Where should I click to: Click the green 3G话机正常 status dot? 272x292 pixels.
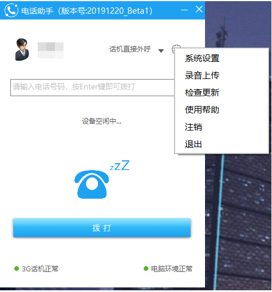tap(17, 269)
